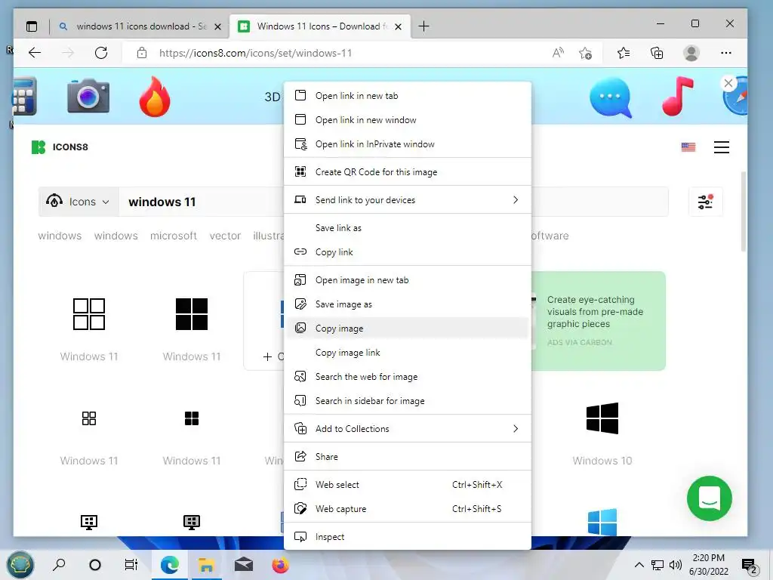Screen dimensions: 773x580
Task: Open File Explorer from the taskbar
Action: coord(206,565)
